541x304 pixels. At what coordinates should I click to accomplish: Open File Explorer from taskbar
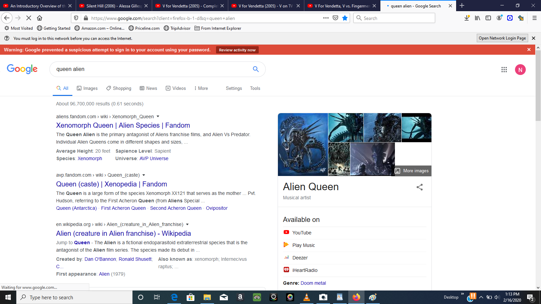click(207, 297)
